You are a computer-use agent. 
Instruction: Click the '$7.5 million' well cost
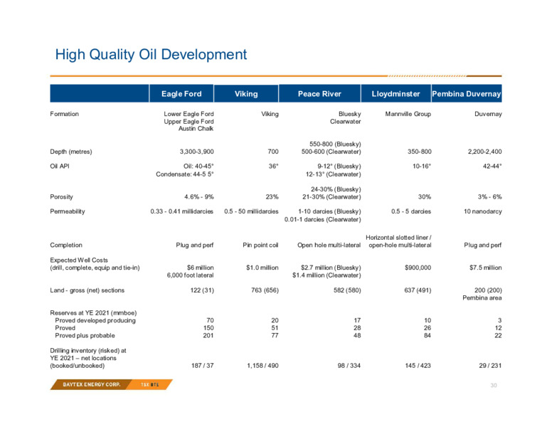pyautogui.click(x=485, y=268)
